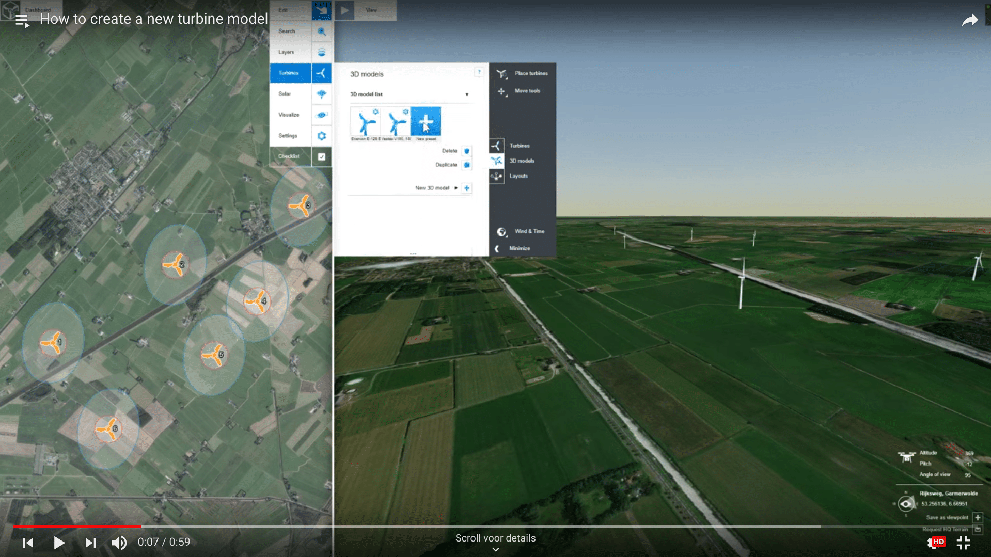991x557 pixels.
Task: Click the Turbines blade icon in menu
Action: (321, 73)
